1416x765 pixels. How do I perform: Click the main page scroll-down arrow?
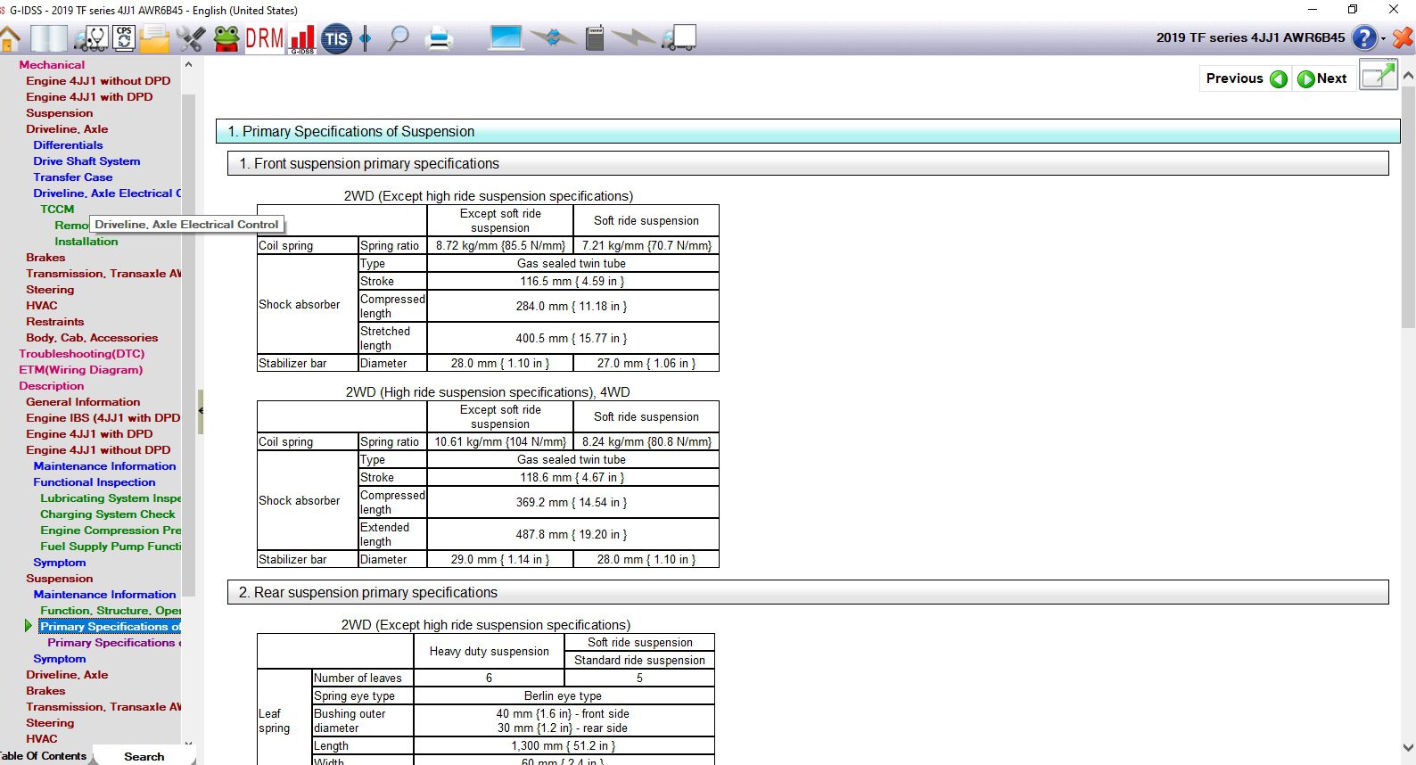[1408, 748]
